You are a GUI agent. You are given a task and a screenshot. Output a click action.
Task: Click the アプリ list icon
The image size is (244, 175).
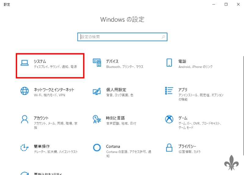click(x=169, y=91)
